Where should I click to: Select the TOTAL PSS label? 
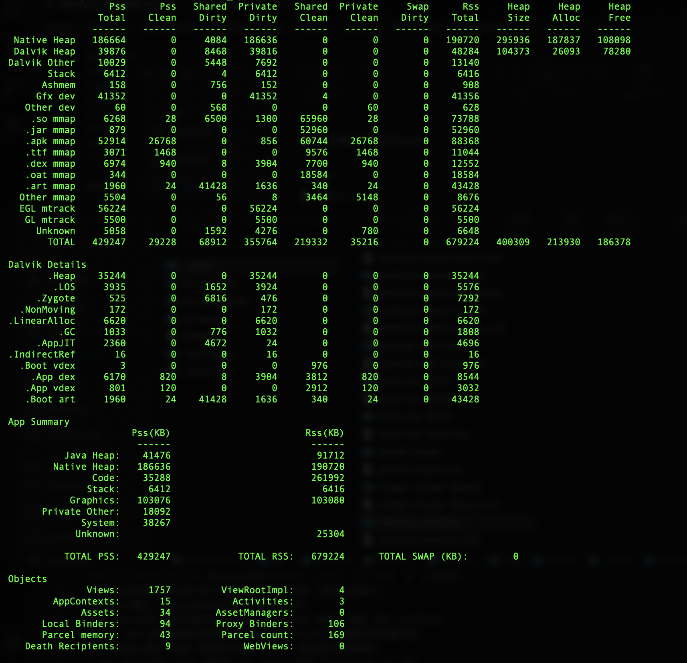(x=92, y=556)
